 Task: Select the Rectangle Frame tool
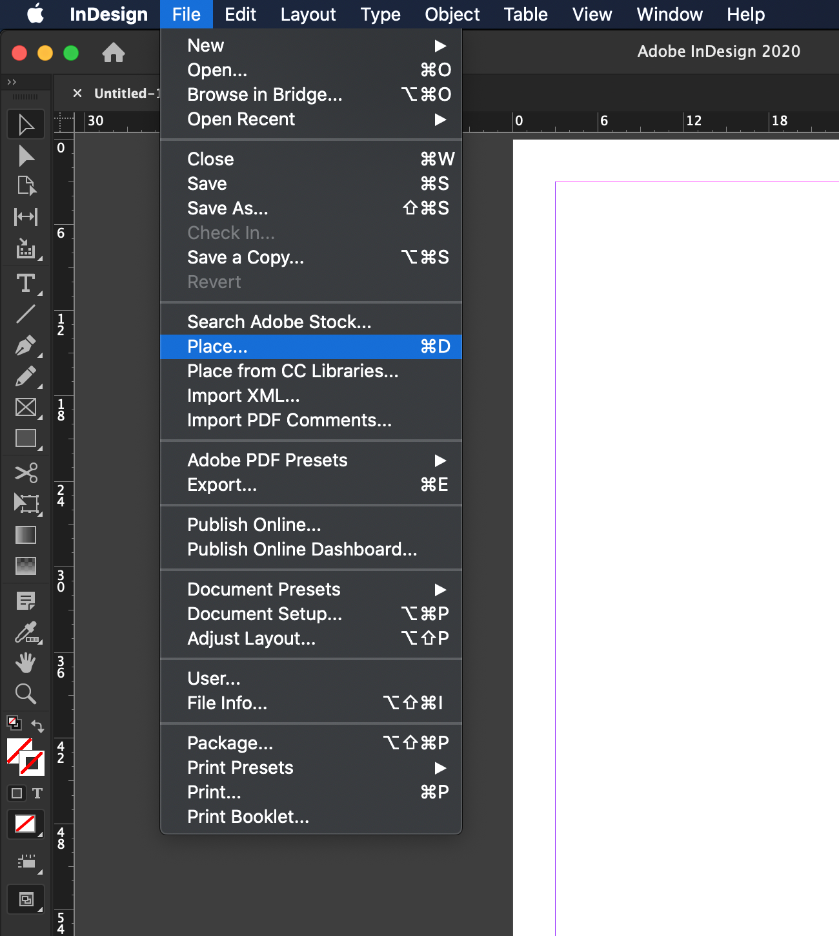(26, 407)
